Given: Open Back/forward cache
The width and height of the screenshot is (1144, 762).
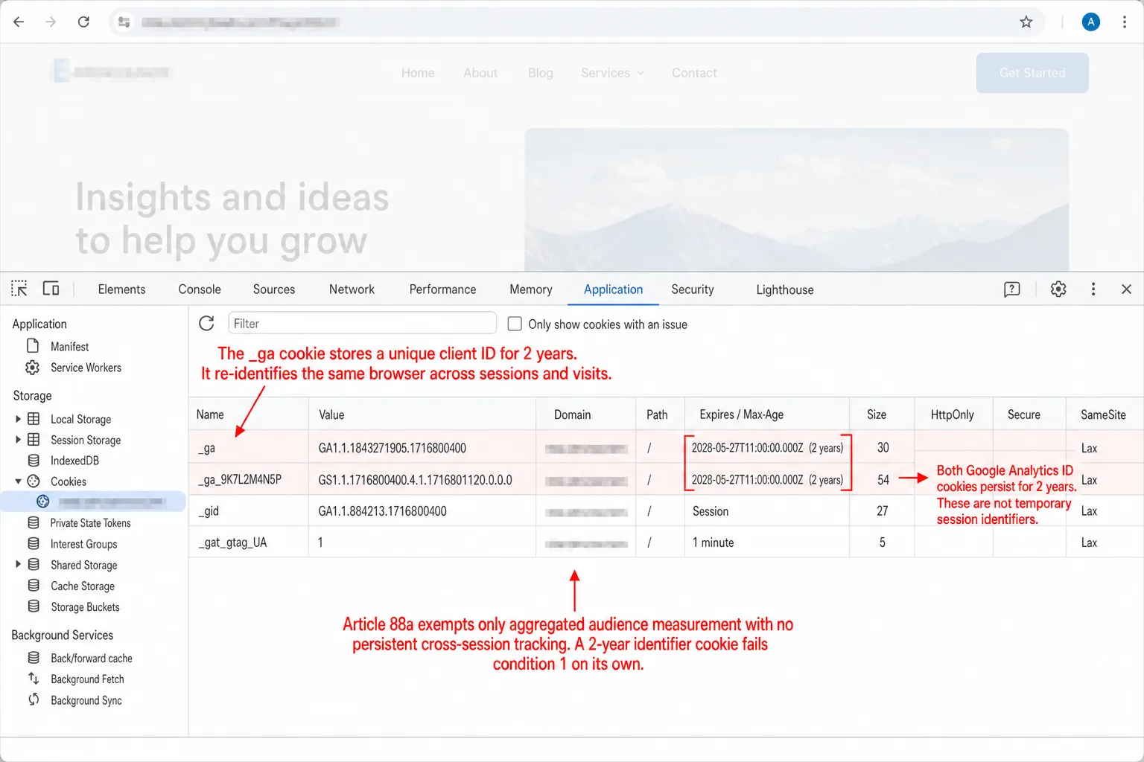Looking at the screenshot, I should [92, 659].
